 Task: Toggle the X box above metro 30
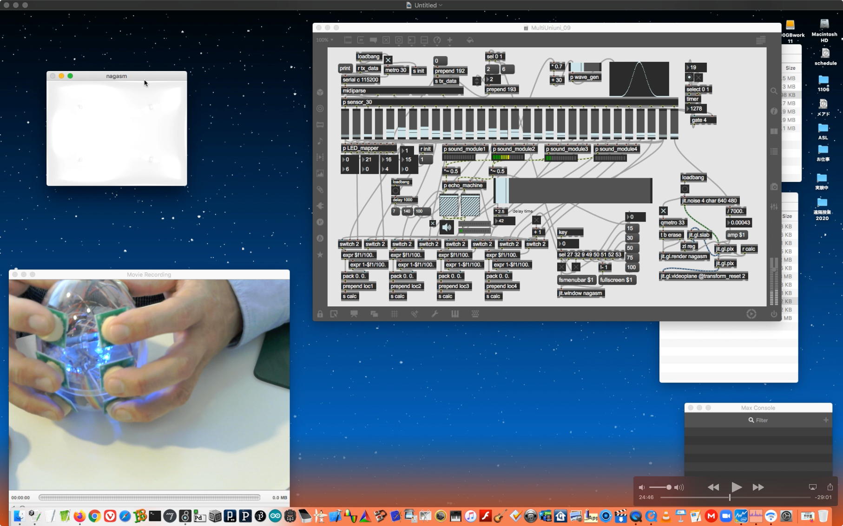click(x=388, y=60)
